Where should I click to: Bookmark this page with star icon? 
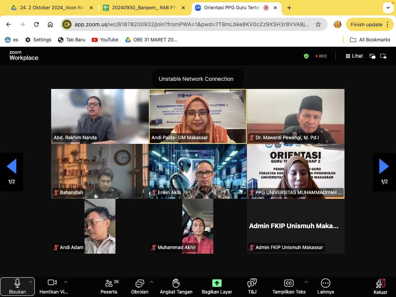(318, 24)
